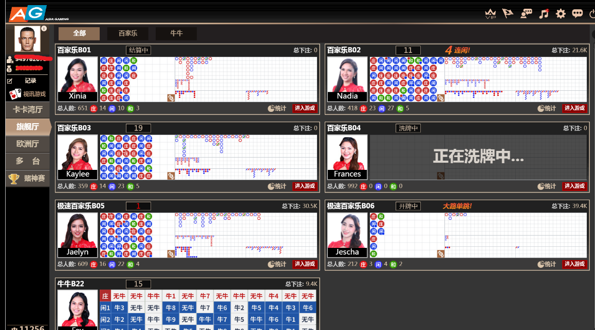Enter game at 极速百家乐B05 table

(304, 264)
